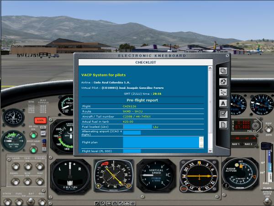
Task: Click the red ANN annunciator button
Action: click(x=40, y=120)
